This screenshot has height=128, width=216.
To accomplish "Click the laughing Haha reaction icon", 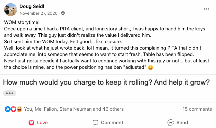I will pos(20,109).
